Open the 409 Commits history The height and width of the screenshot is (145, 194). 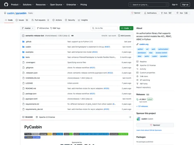pyautogui.click(x=124, y=36)
